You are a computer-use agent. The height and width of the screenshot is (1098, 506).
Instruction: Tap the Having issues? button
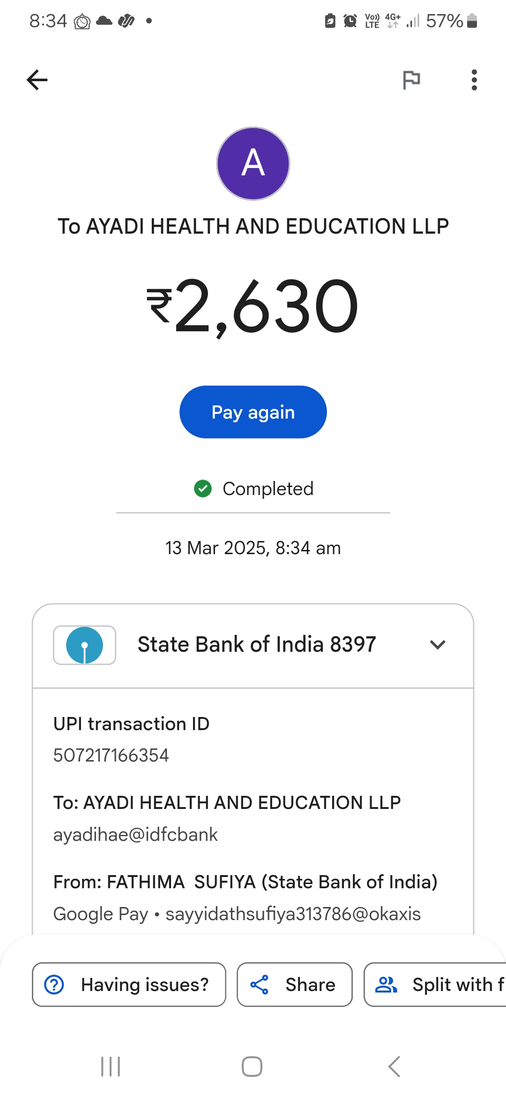pyautogui.click(x=129, y=984)
